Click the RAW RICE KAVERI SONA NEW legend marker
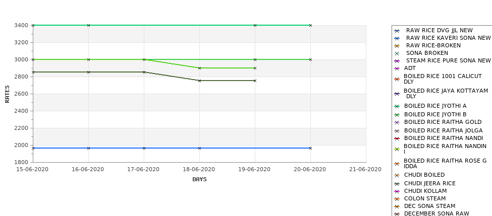 tap(397, 38)
